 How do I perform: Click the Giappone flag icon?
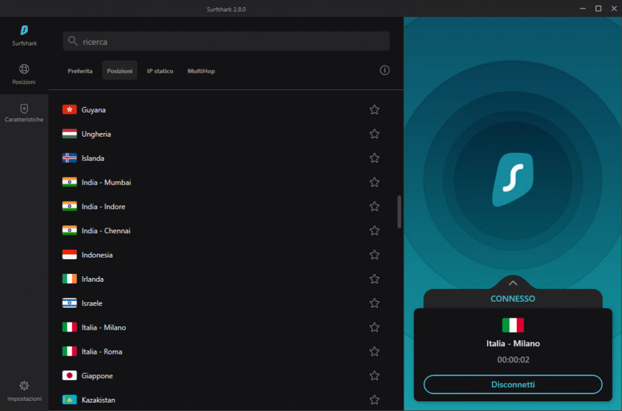click(69, 376)
